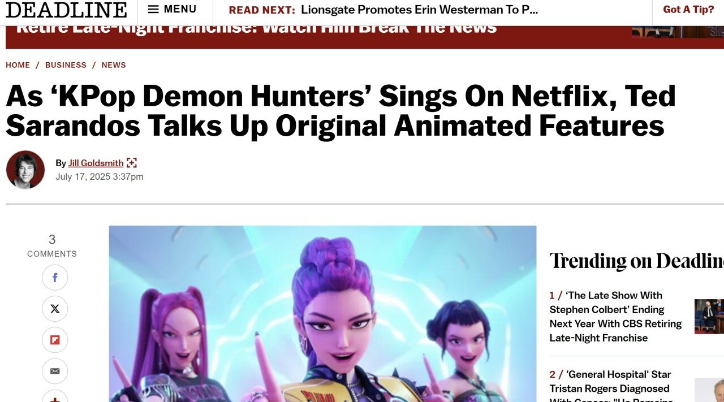Open Read Next Lionsgate Erin Westerman story

click(x=419, y=10)
